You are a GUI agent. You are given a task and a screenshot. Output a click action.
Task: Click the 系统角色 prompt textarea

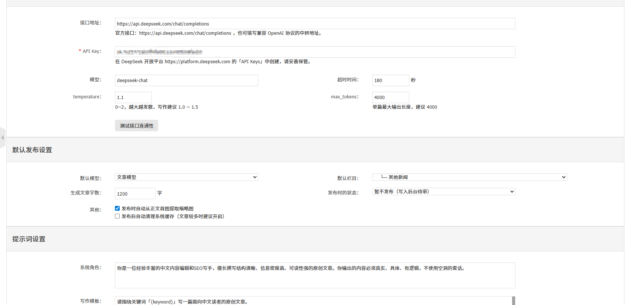tap(315, 275)
